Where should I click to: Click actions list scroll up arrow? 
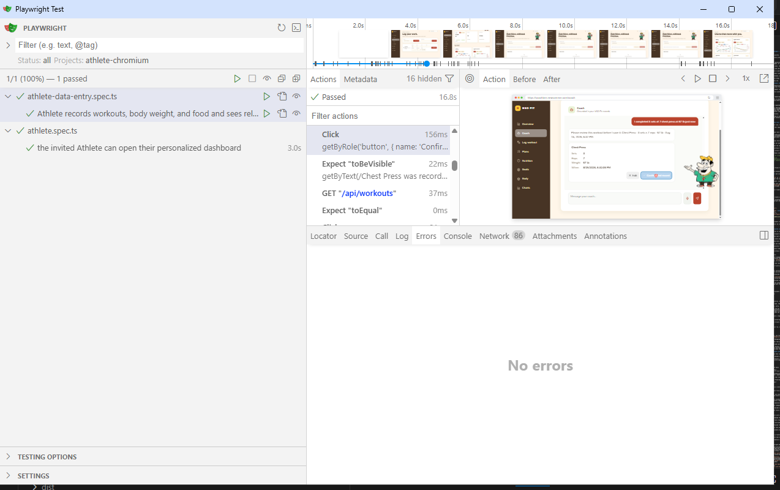455,130
